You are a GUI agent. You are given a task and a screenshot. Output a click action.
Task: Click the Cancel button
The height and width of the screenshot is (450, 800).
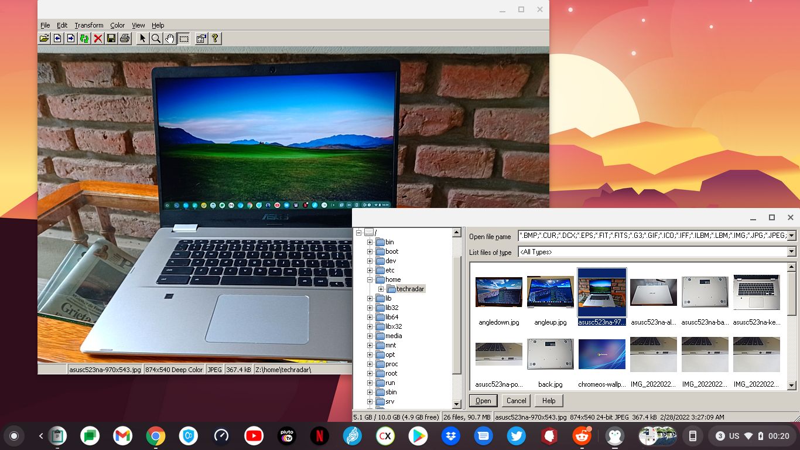tap(517, 401)
